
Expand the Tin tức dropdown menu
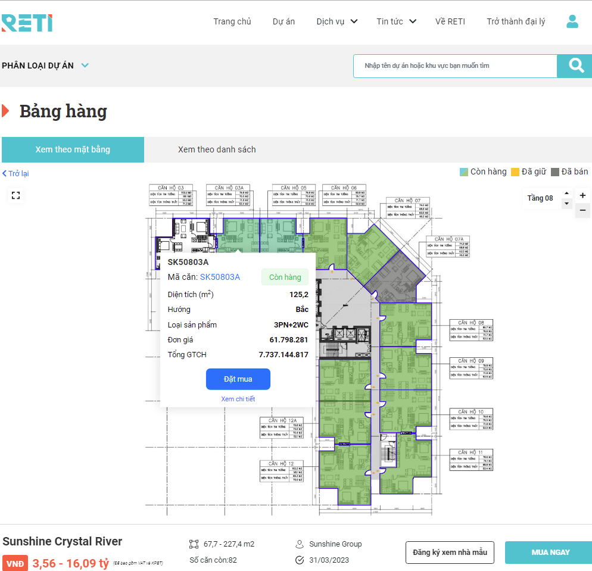point(396,21)
